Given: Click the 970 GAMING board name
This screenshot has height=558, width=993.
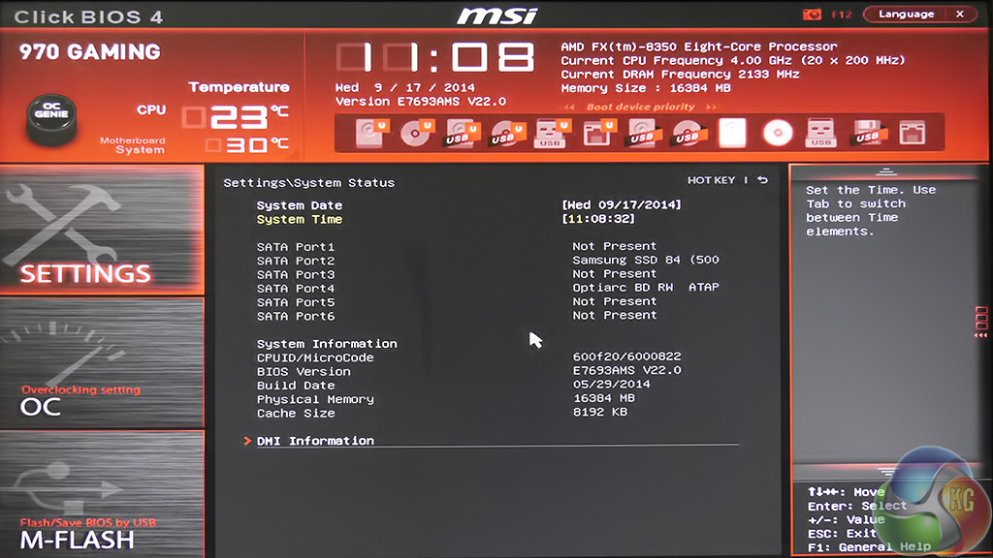Looking at the screenshot, I should 90,52.
